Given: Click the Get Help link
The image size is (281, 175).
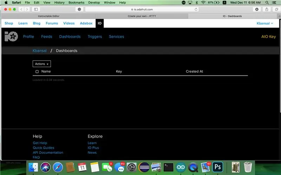Looking at the screenshot, I should coord(40,143).
